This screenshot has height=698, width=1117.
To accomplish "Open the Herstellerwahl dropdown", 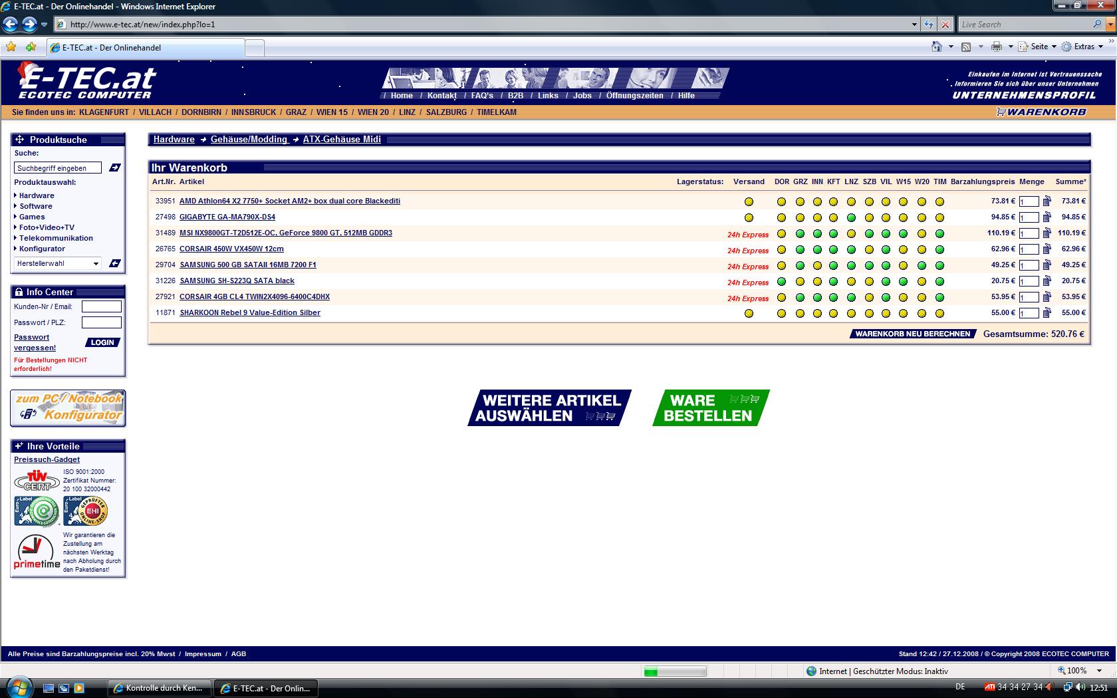I will (x=58, y=263).
